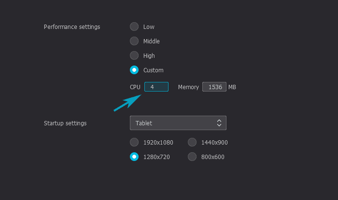338x200 pixels.
Task: Focus the Memory value field showing 1536
Action: coord(214,87)
